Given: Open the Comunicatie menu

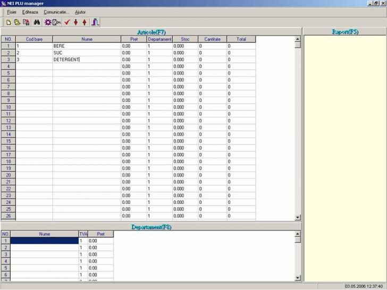Looking at the screenshot, I should tap(56, 12).
